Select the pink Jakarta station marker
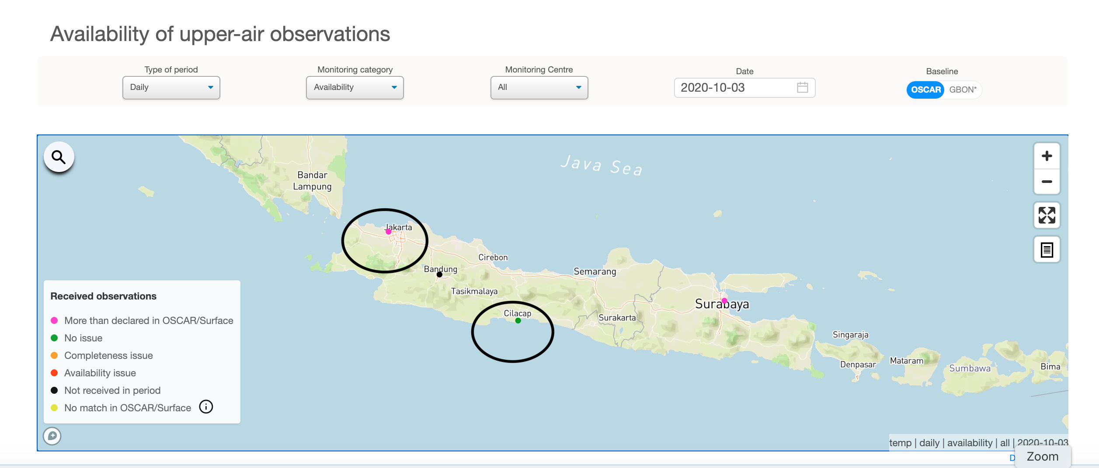 coord(388,232)
